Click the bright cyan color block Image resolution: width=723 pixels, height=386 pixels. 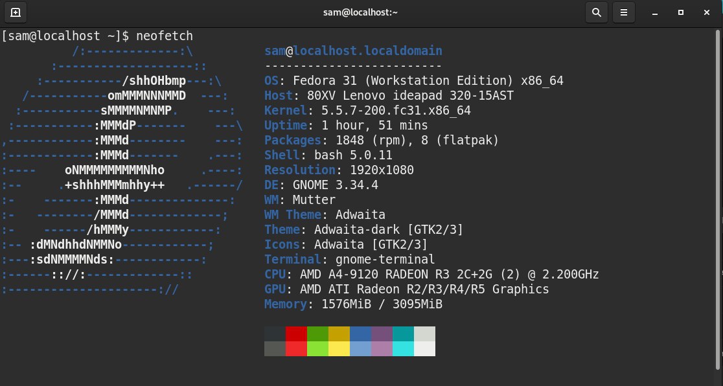(x=403, y=348)
